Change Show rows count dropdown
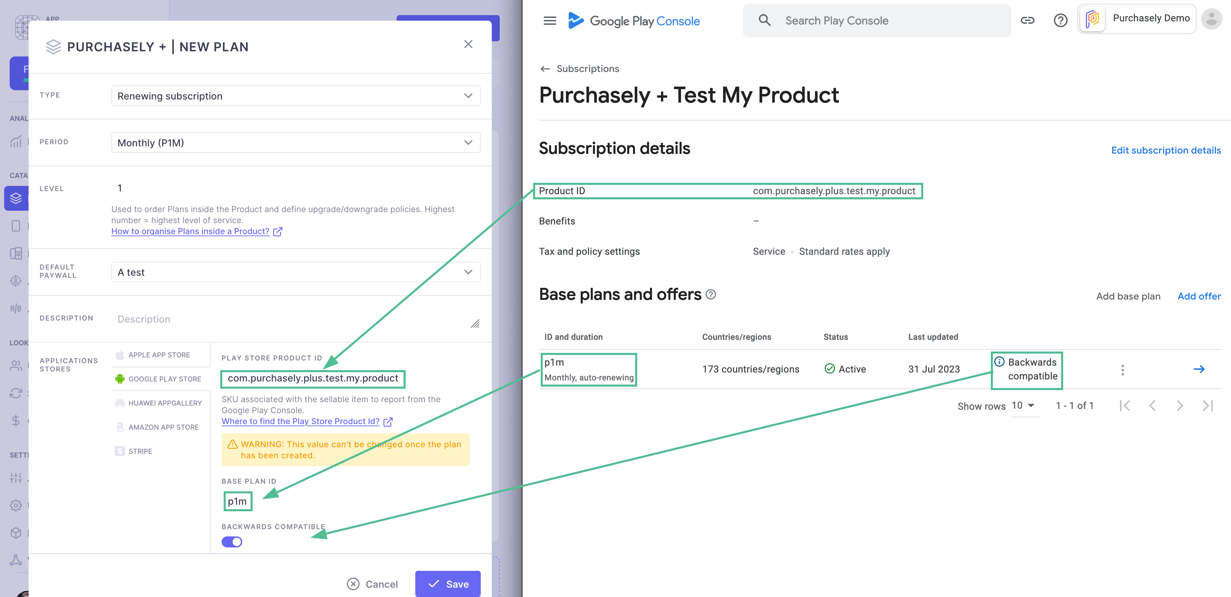 click(1023, 406)
